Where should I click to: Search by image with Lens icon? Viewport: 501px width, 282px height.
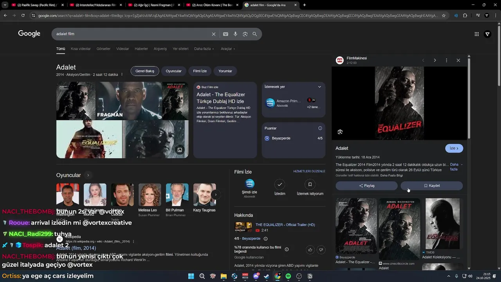click(x=245, y=34)
